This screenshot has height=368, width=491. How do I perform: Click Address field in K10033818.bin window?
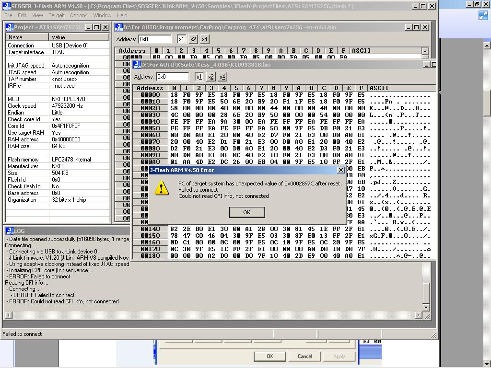click(173, 77)
